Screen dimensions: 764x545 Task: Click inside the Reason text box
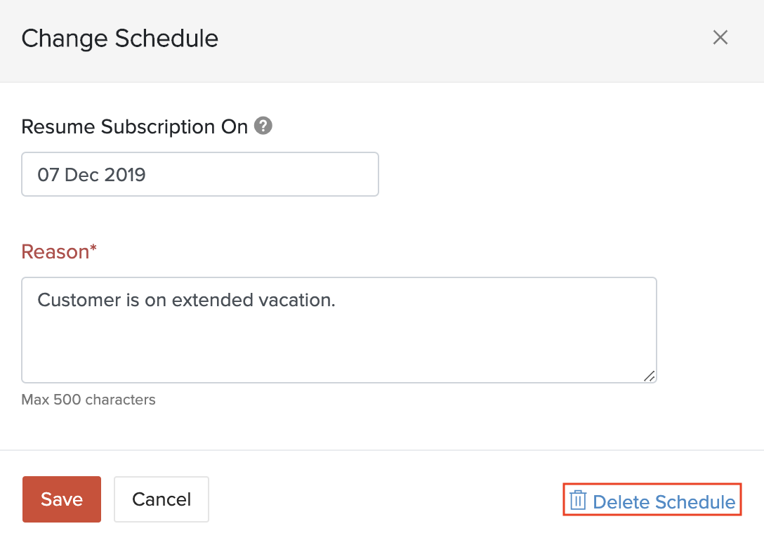pos(339,330)
